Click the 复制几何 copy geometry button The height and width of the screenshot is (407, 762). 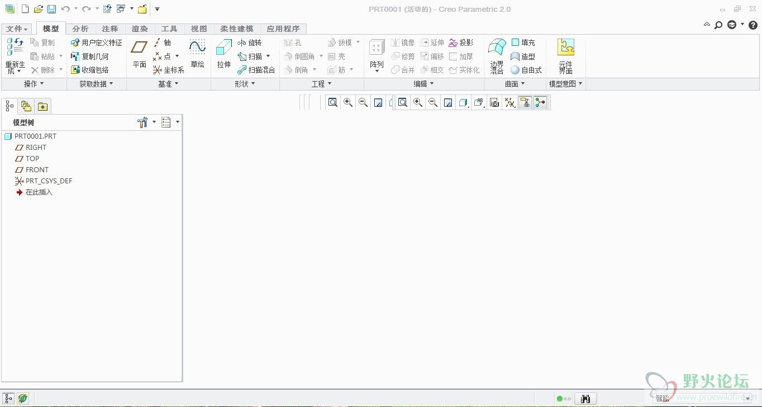pos(89,56)
